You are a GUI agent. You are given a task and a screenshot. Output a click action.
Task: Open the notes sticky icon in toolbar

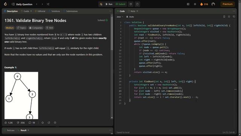[x=137, y=4]
